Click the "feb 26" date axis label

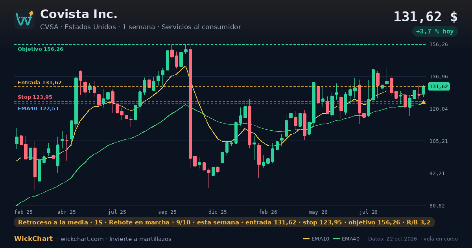268,212
